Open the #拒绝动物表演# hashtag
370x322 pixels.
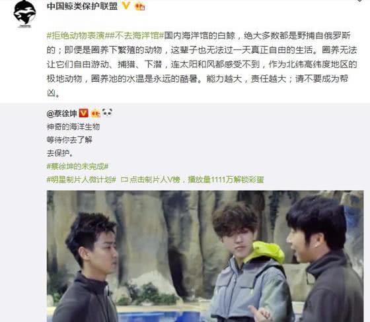[76, 36]
